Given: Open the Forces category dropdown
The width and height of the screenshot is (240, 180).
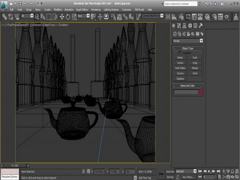Looking at the screenshot, I should [x=188, y=41].
